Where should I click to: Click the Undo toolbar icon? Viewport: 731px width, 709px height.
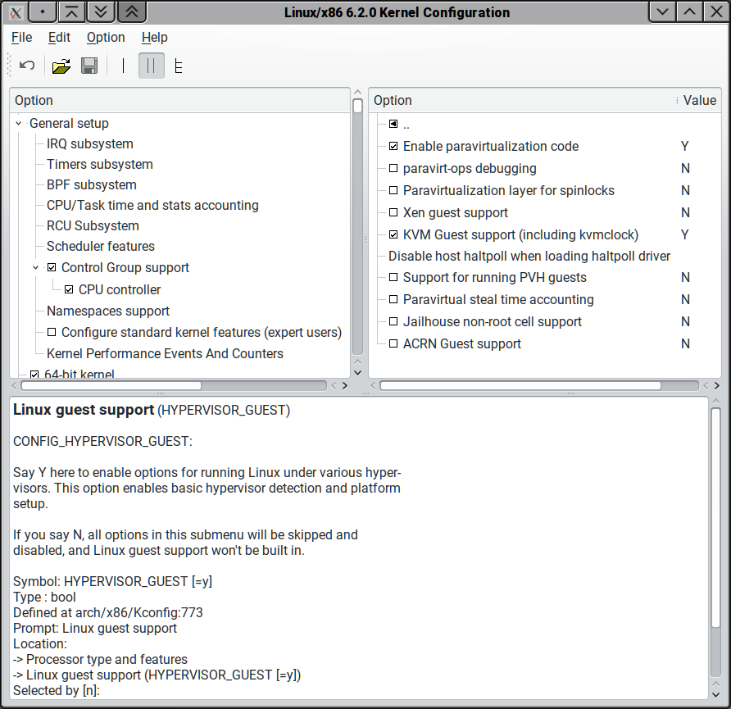pos(27,66)
